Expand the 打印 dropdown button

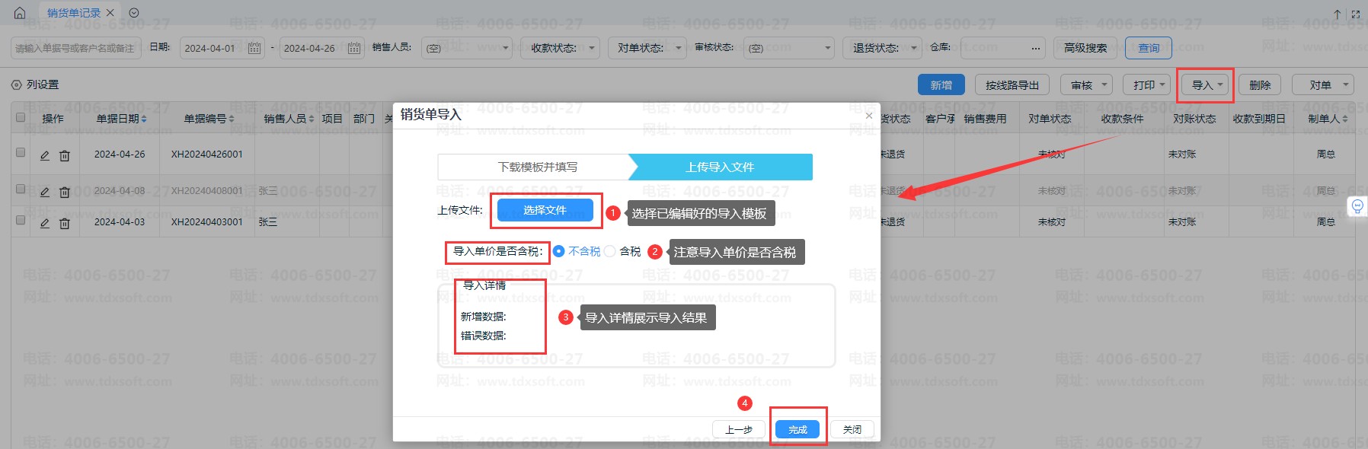click(x=1149, y=85)
